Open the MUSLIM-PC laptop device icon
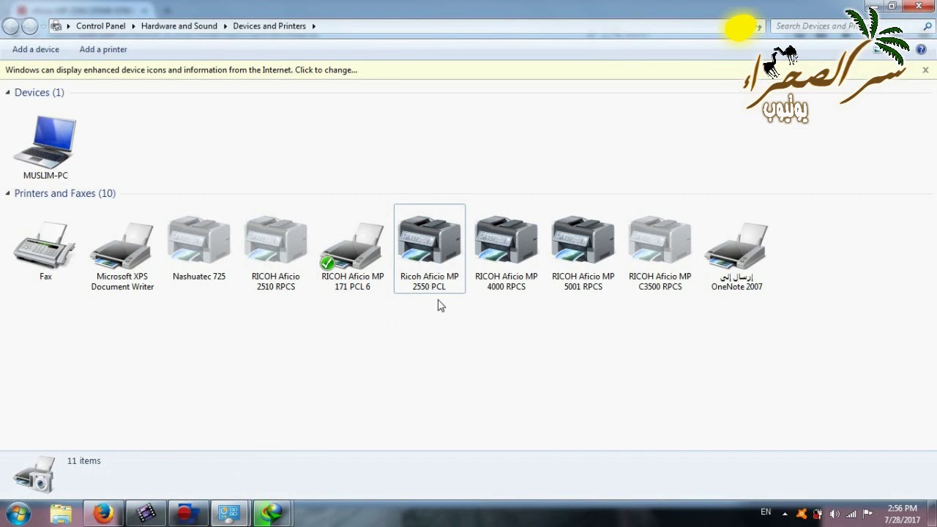The image size is (937, 527). pos(45,143)
